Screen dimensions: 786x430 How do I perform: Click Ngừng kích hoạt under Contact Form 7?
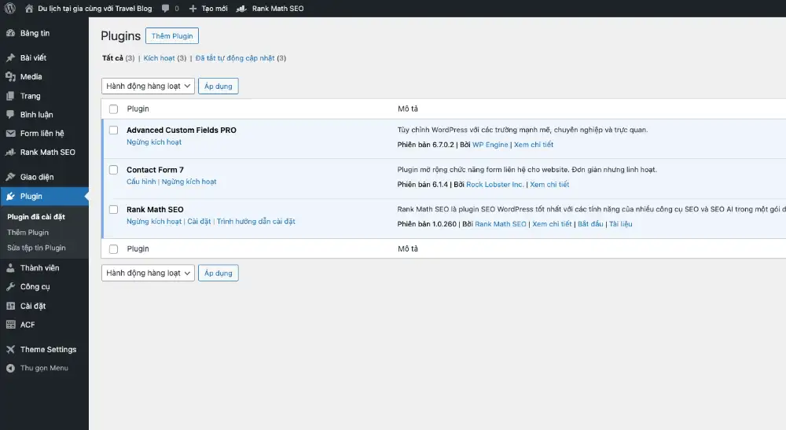(189, 182)
